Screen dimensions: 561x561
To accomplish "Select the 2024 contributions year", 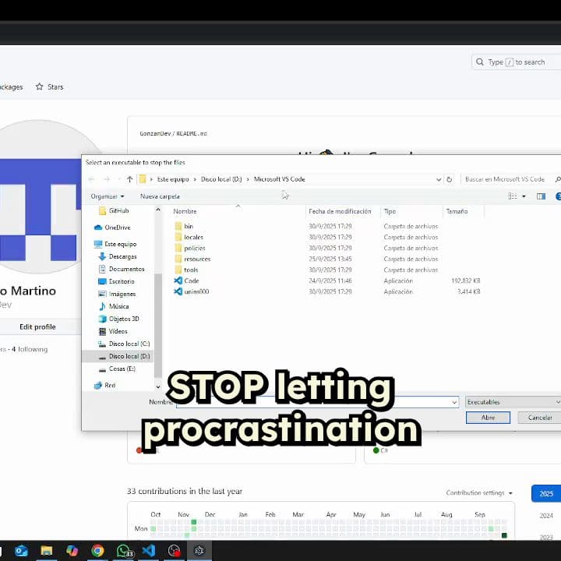I will 546,516.
